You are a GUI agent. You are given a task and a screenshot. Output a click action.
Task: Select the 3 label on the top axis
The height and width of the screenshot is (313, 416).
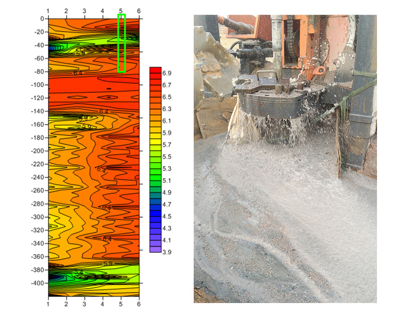(84, 10)
